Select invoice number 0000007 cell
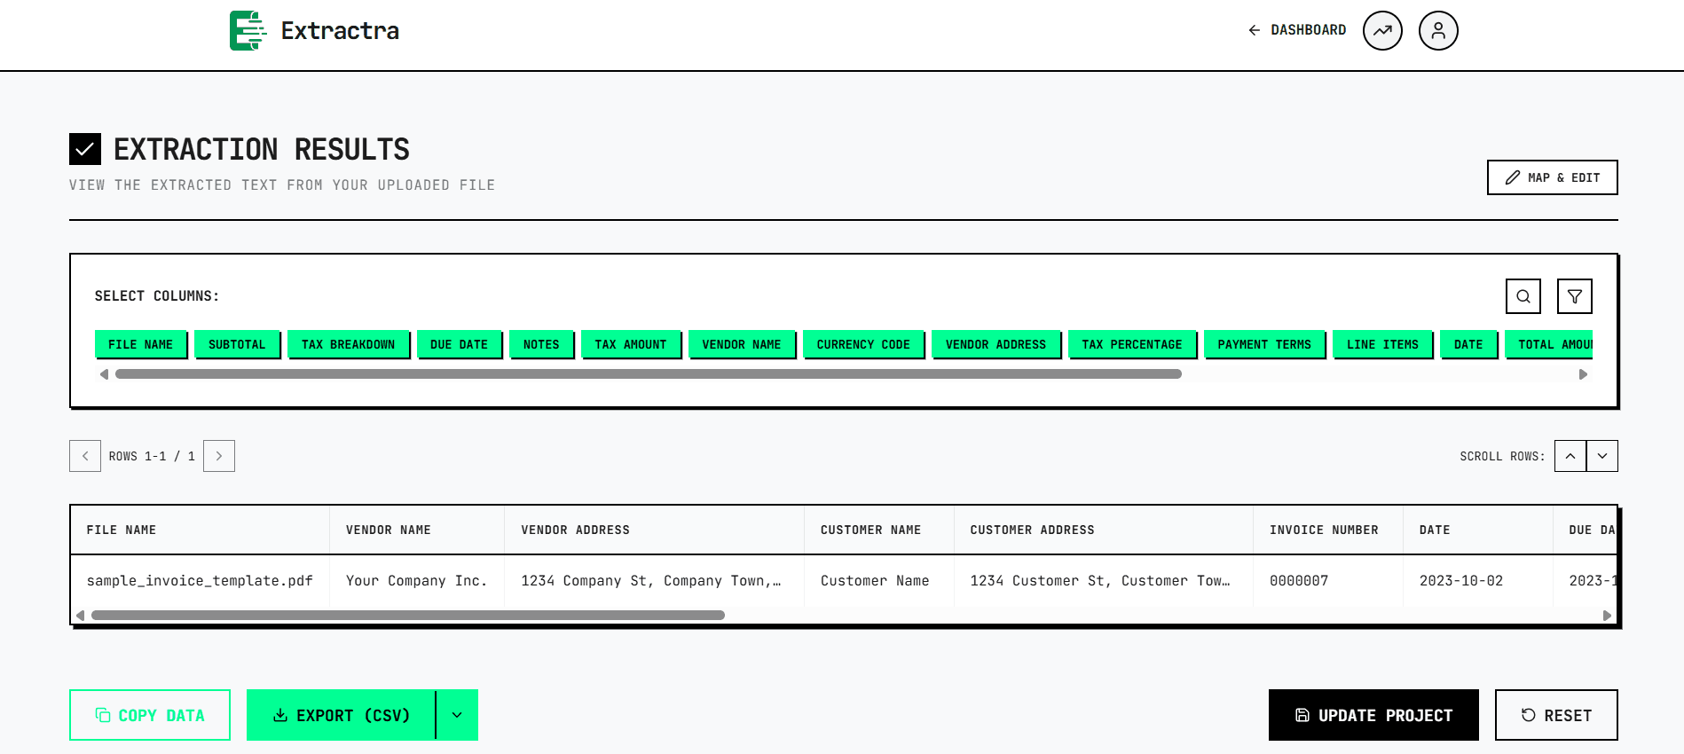The width and height of the screenshot is (1684, 754). 1328,581
